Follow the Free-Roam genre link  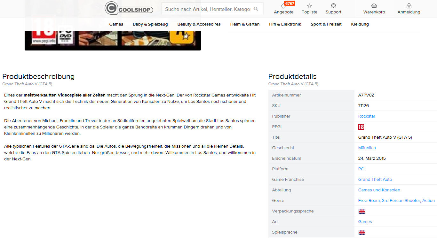[369, 201]
